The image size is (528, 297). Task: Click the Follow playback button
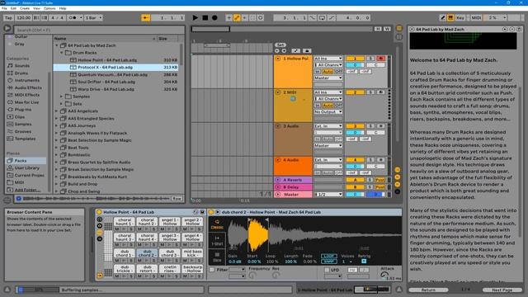[145, 17]
